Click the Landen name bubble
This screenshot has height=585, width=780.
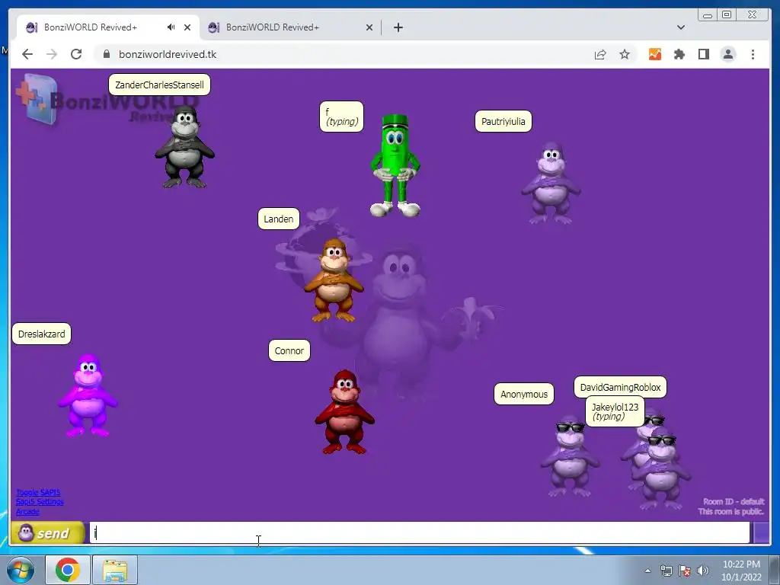[x=279, y=219]
